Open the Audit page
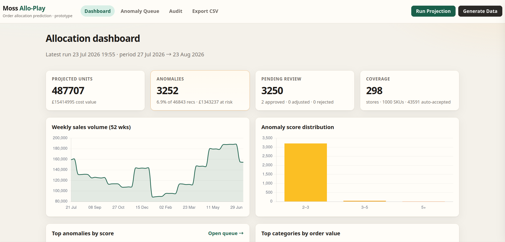 (x=176, y=11)
